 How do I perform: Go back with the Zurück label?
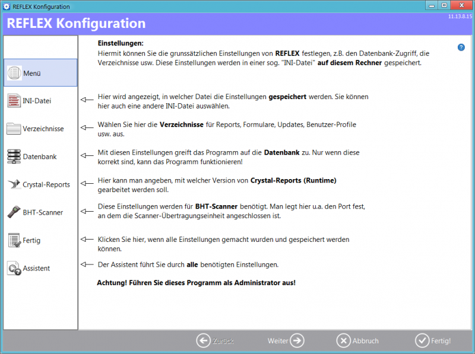[x=223, y=341]
